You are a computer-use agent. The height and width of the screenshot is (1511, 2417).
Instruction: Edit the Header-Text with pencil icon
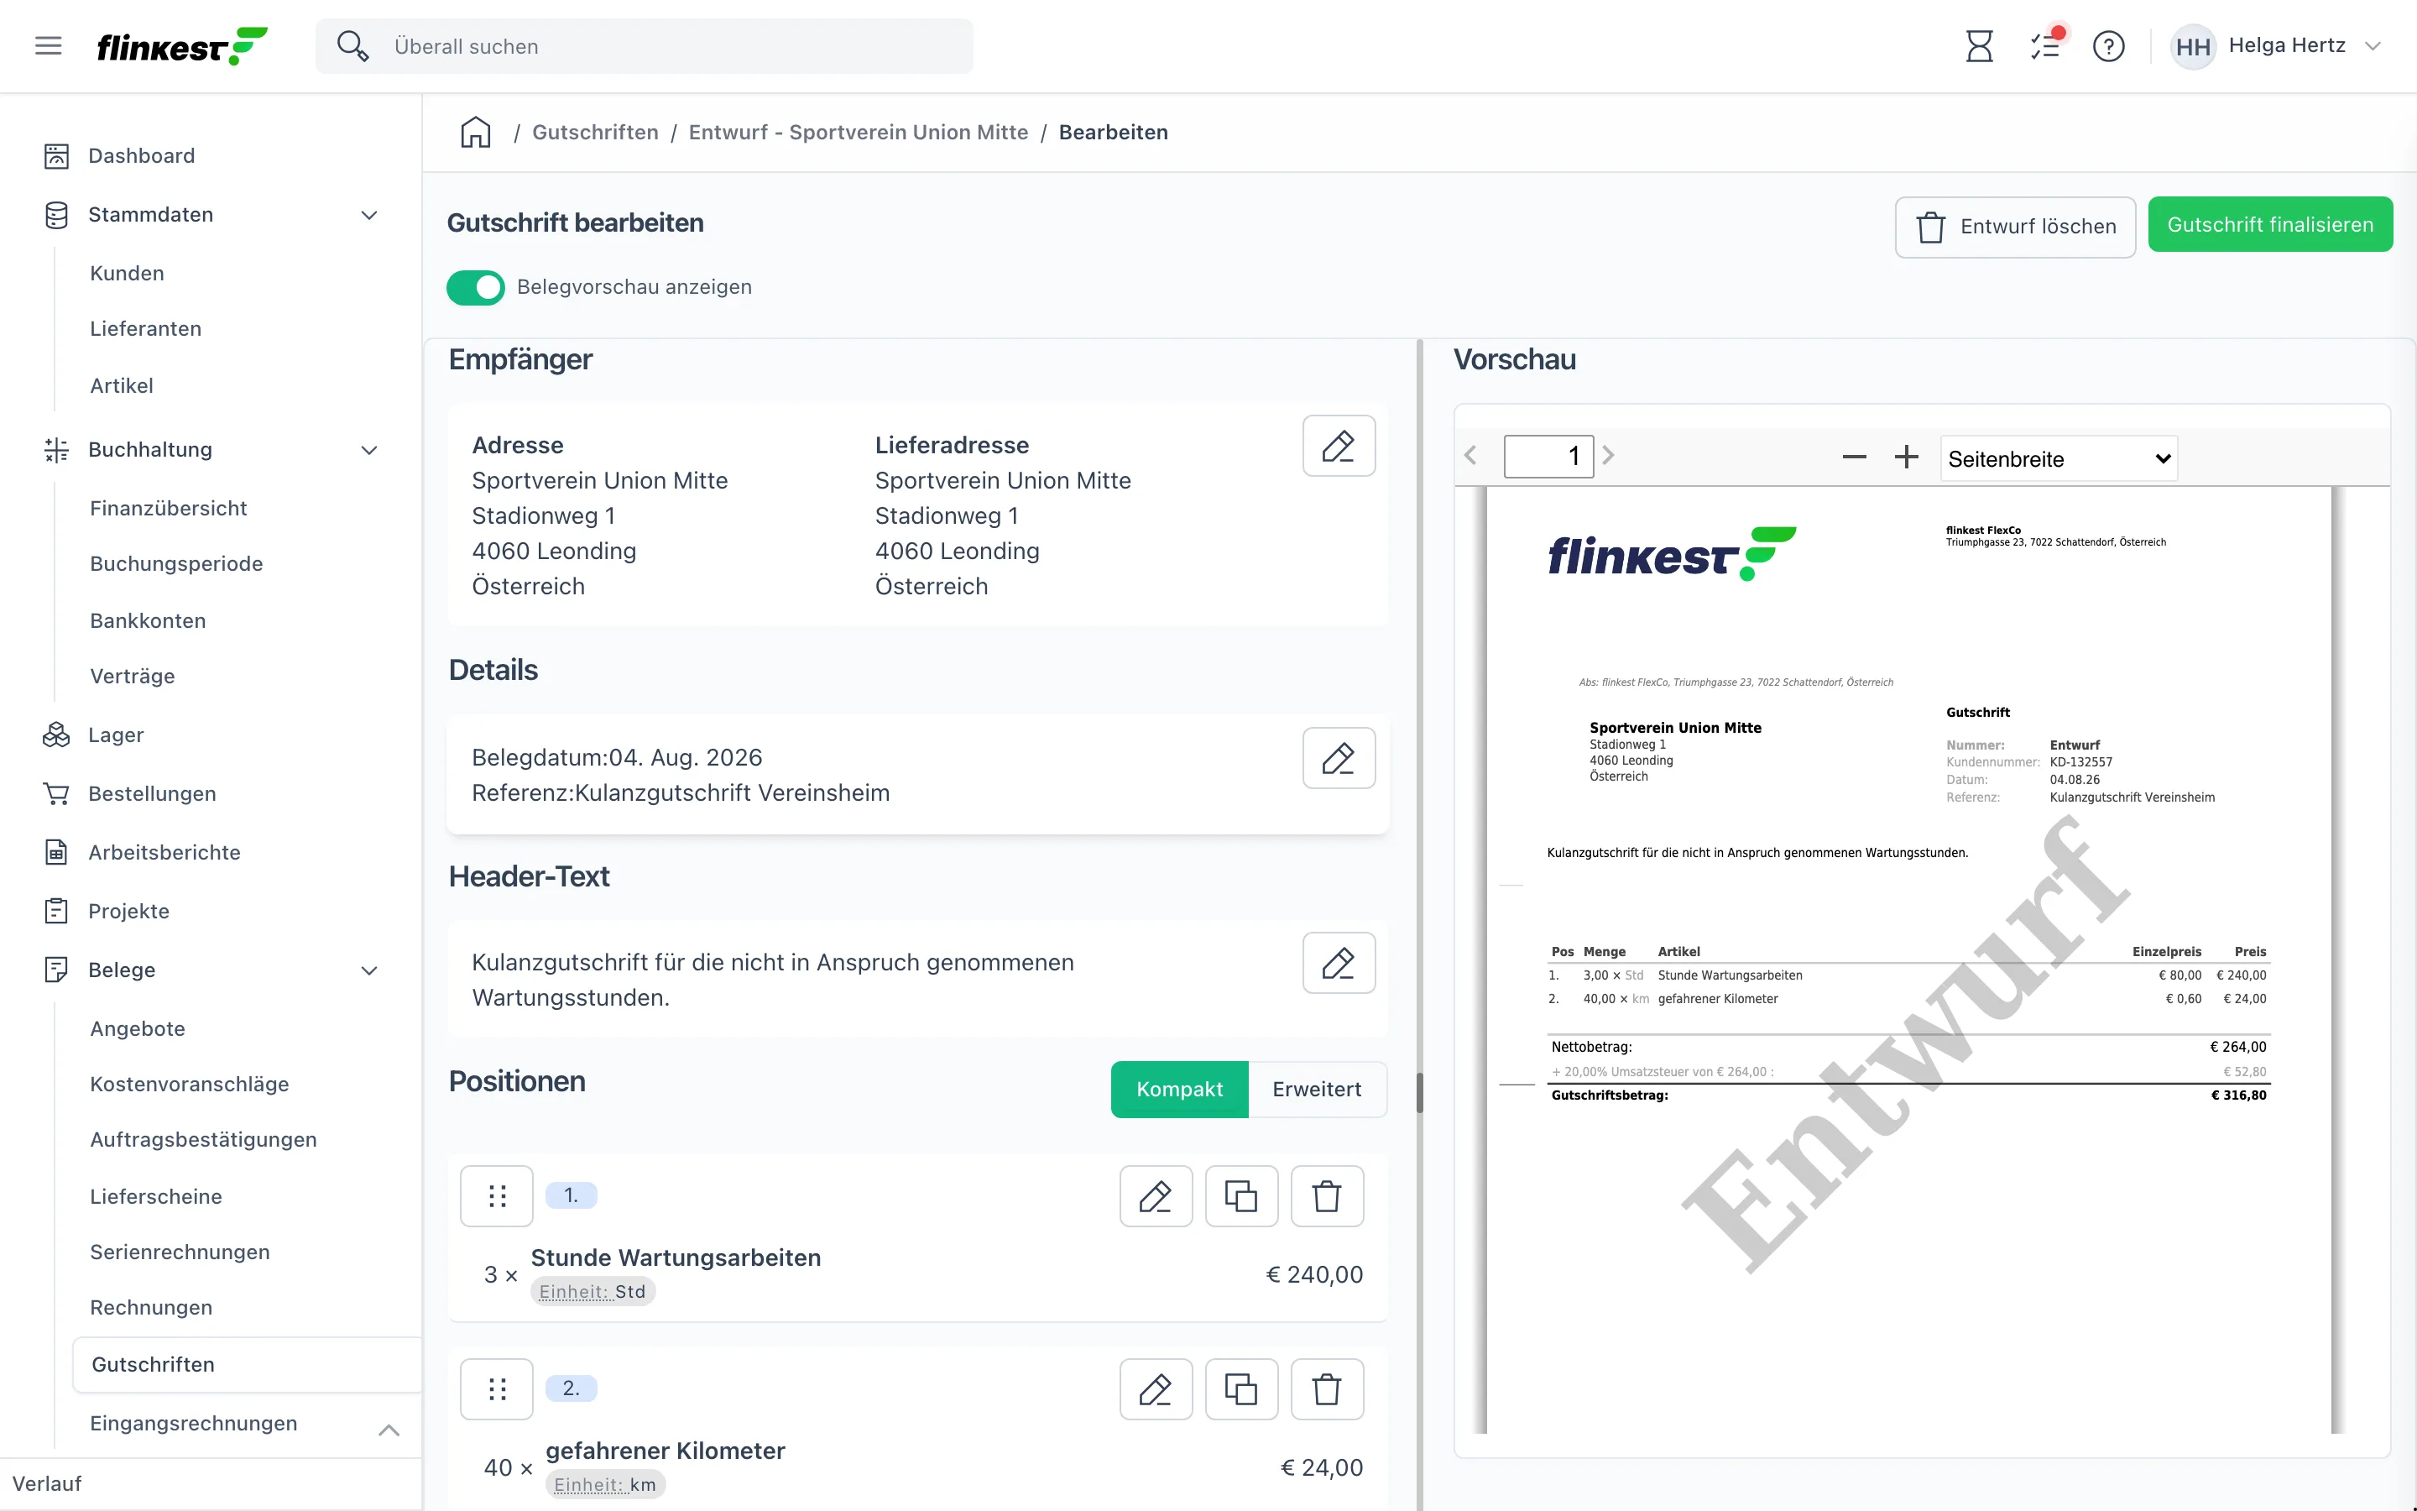click(1339, 964)
